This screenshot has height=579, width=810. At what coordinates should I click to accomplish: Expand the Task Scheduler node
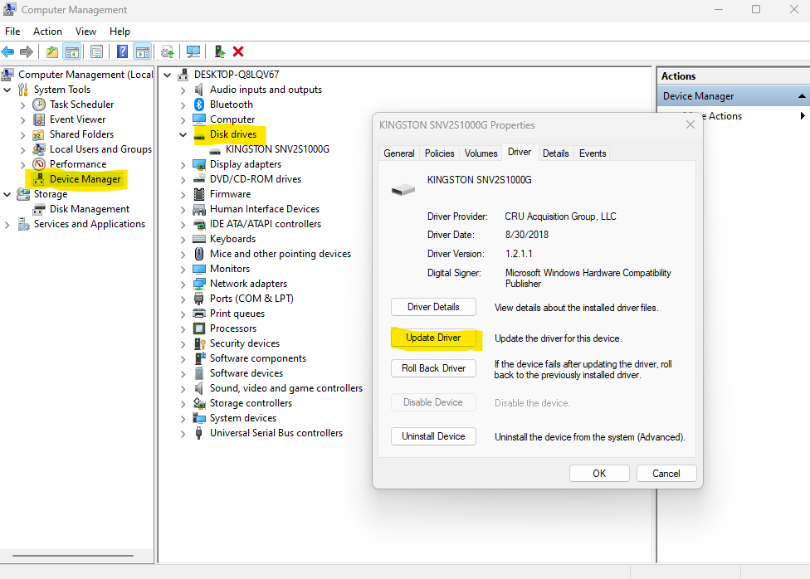point(22,105)
